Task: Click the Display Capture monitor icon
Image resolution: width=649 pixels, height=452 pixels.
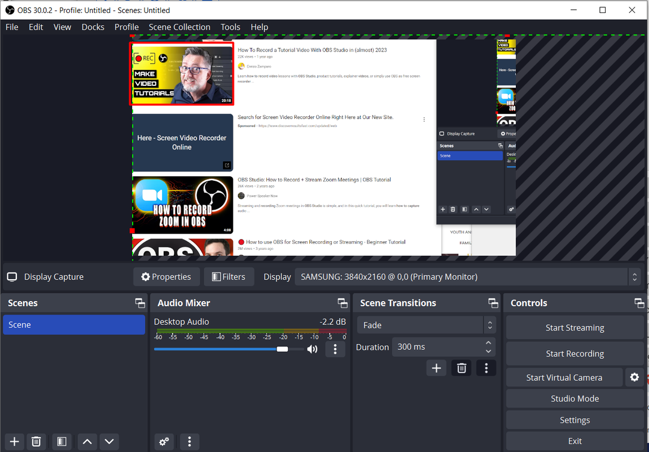Action: [x=12, y=277]
